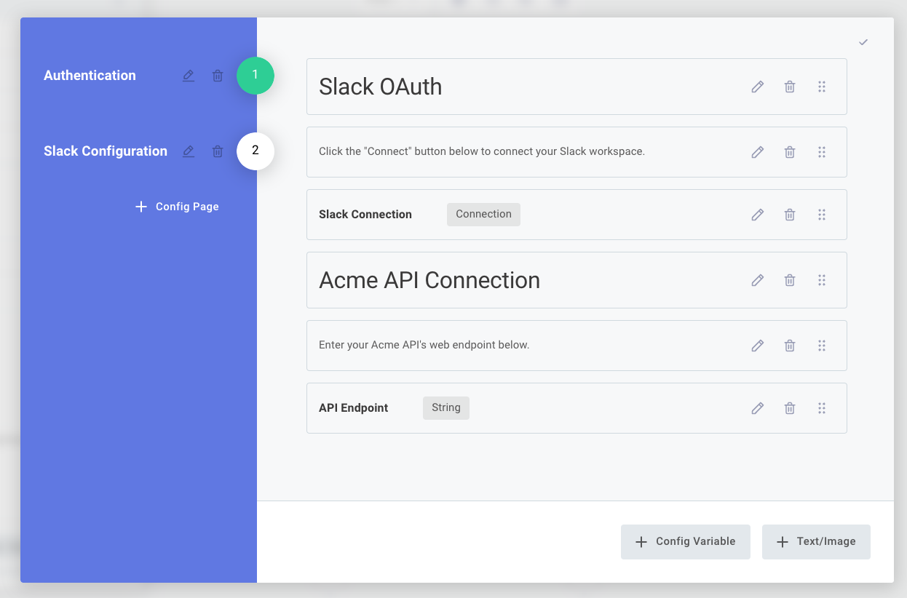Delete the API Endpoint variable
The height and width of the screenshot is (598, 907).
(789, 407)
